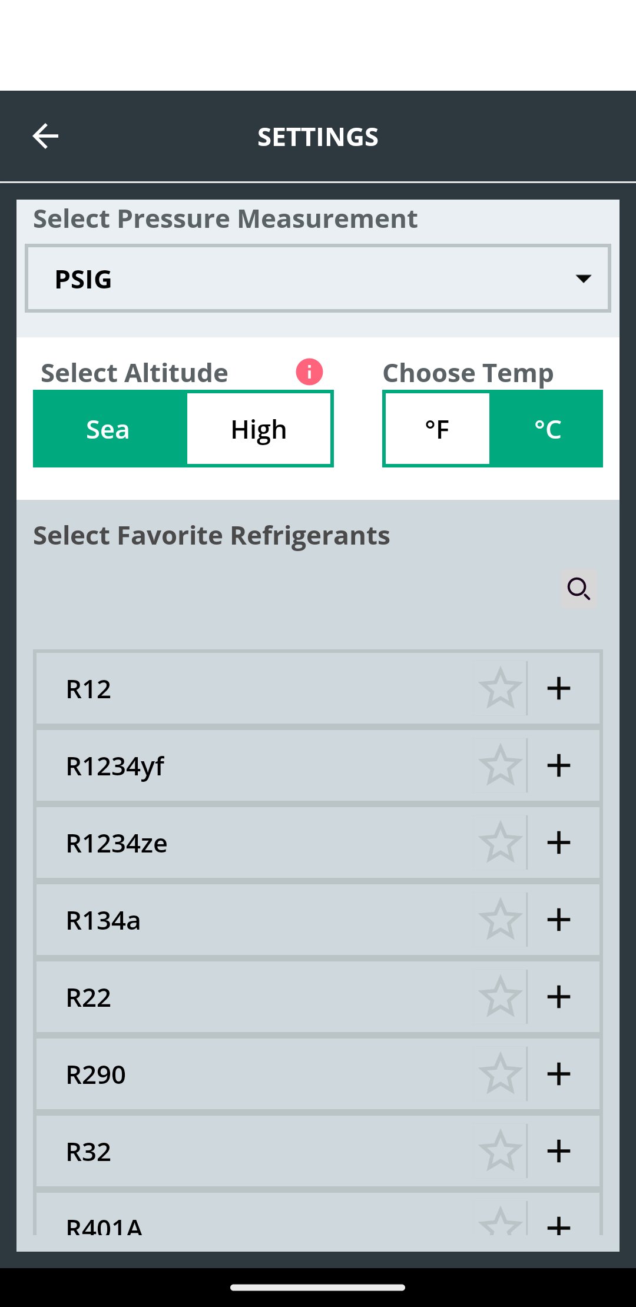Viewport: 636px width, 1307px height.
Task: Star R1234ze as a favorite
Action: 500,842
